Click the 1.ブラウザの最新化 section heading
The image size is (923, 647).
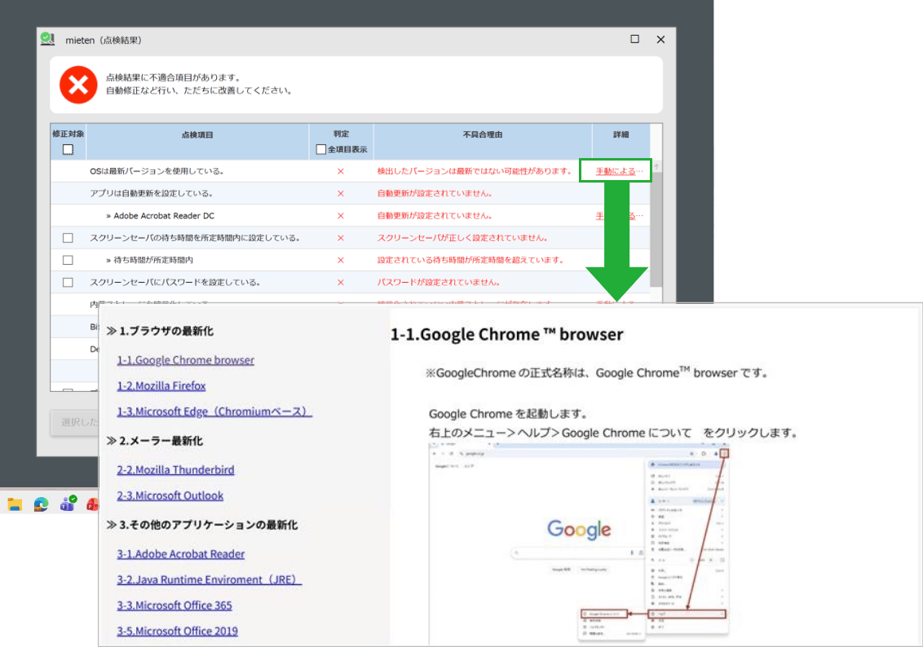pyautogui.click(x=160, y=331)
